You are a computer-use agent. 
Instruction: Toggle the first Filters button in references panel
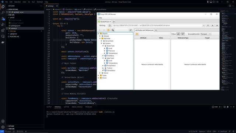pos(178,34)
